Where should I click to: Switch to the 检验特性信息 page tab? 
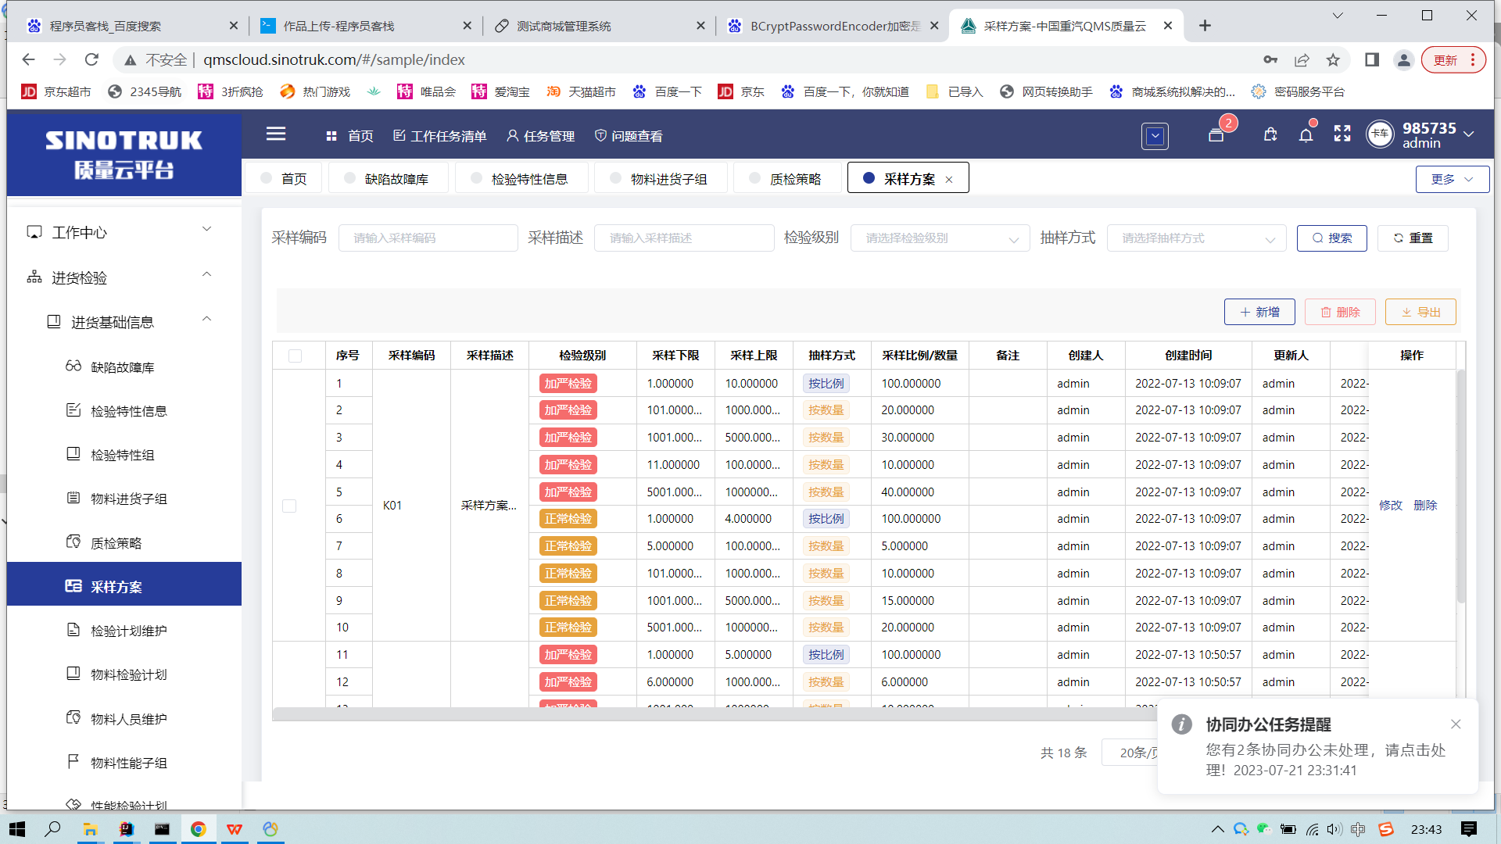[521, 178]
